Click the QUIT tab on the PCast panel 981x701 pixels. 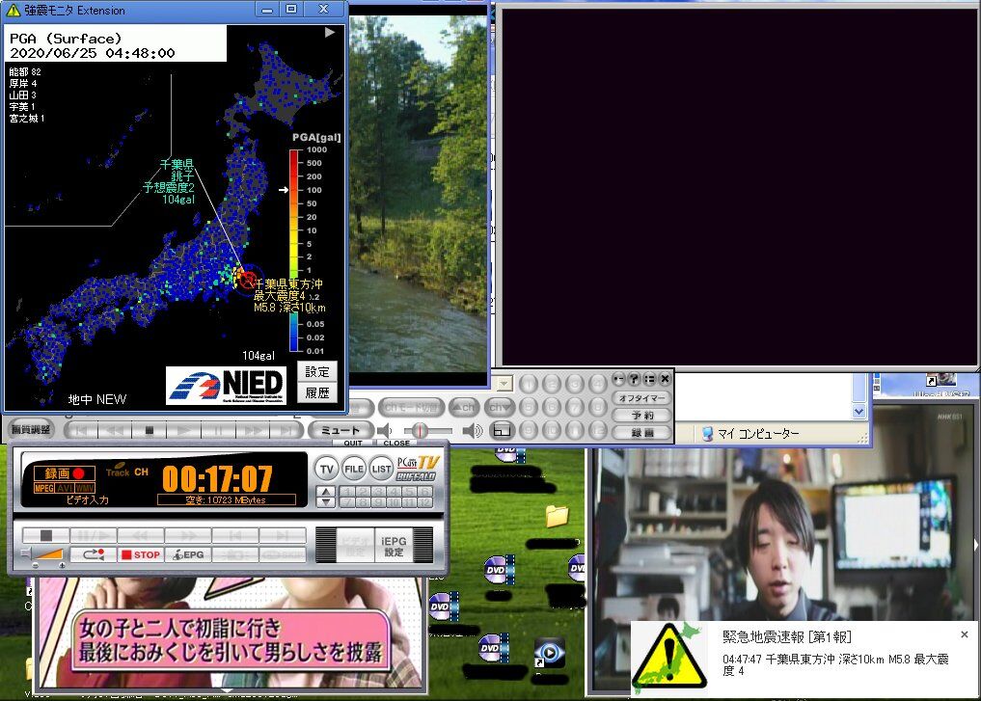[x=353, y=443]
